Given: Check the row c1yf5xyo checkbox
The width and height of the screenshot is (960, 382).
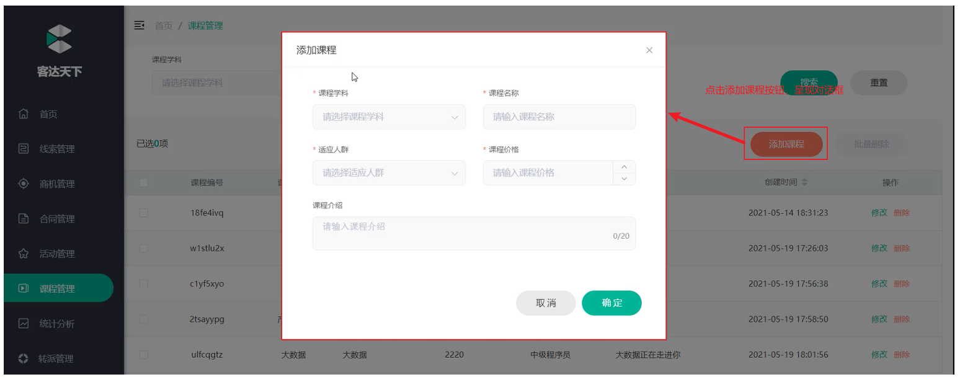Looking at the screenshot, I should point(144,283).
